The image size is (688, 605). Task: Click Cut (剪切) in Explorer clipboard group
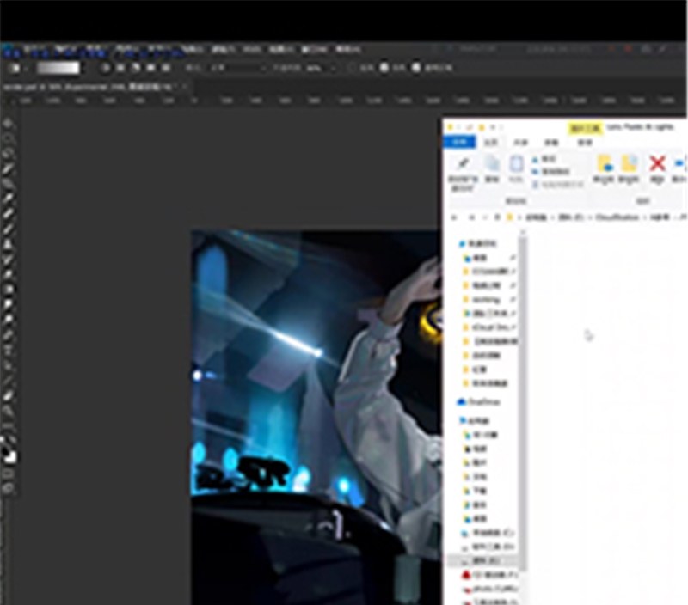pyautogui.click(x=544, y=159)
